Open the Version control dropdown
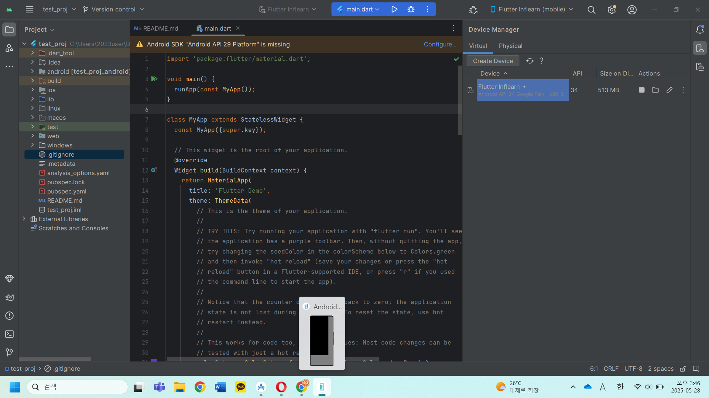The width and height of the screenshot is (709, 398). [113, 9]
